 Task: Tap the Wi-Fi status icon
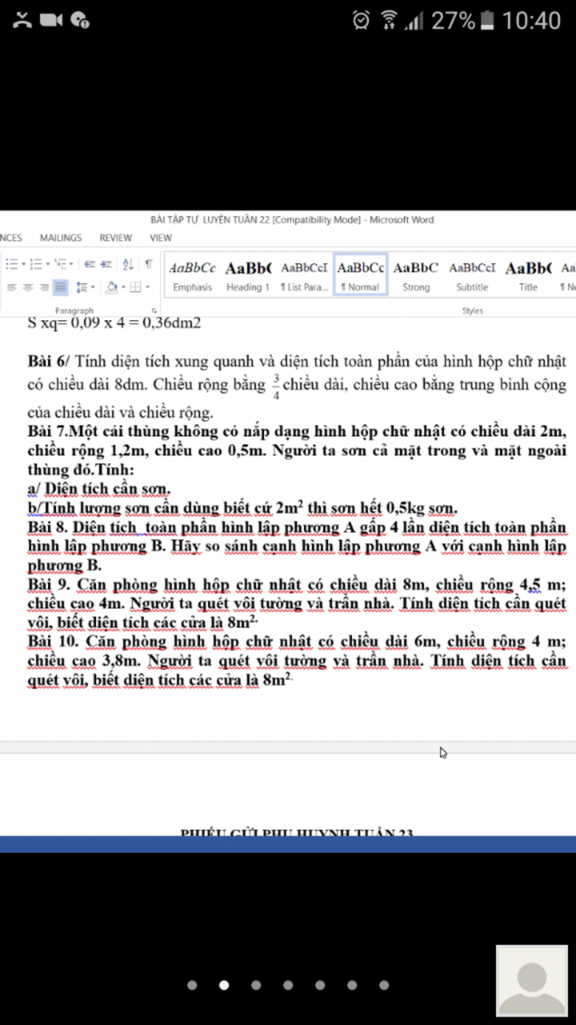(389, 20)
